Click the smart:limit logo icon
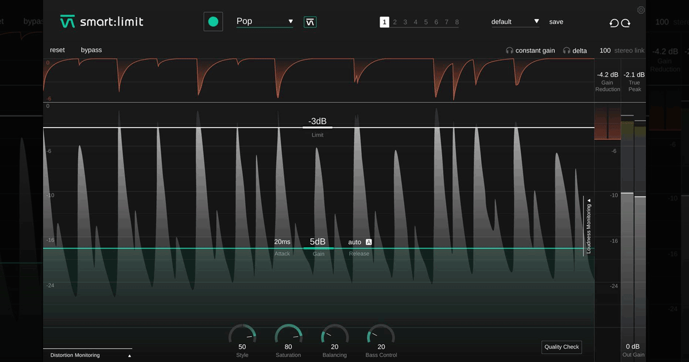 click(x=67, y=22)
